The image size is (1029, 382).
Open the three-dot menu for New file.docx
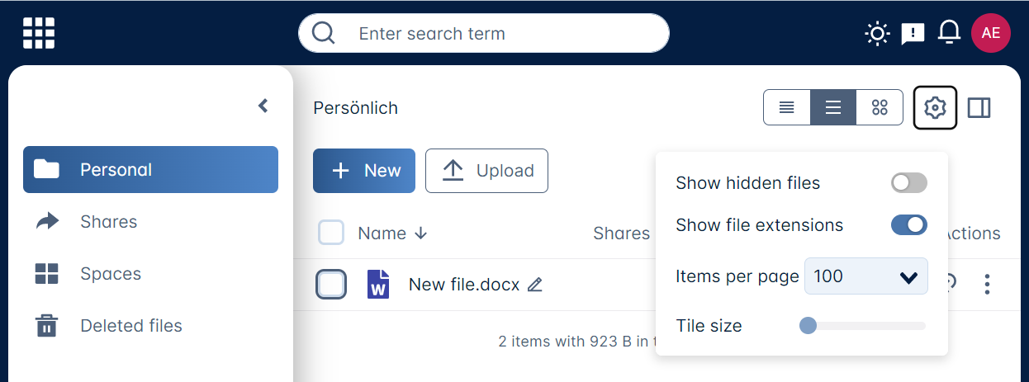(x=987, y=285)
